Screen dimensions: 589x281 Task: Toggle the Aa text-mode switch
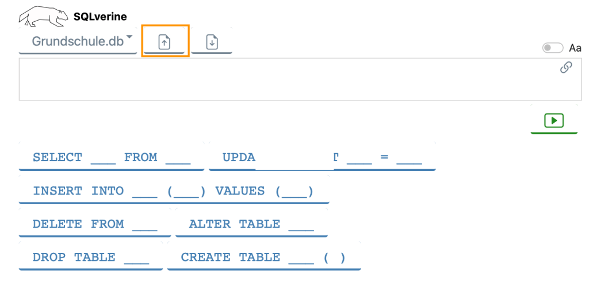click(552, 48)
